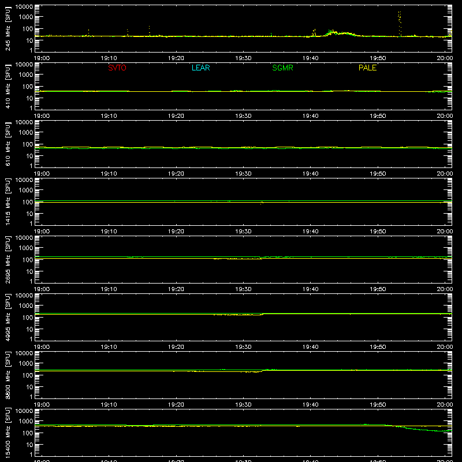Select the '2695 MHz [SFU]' axis title
462x462 pixels.
[x=8, y=259]
